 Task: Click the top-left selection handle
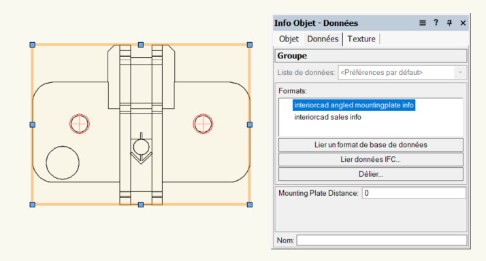pos(33,45)
